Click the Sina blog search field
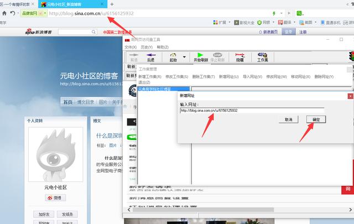 [x=75, y=32]
